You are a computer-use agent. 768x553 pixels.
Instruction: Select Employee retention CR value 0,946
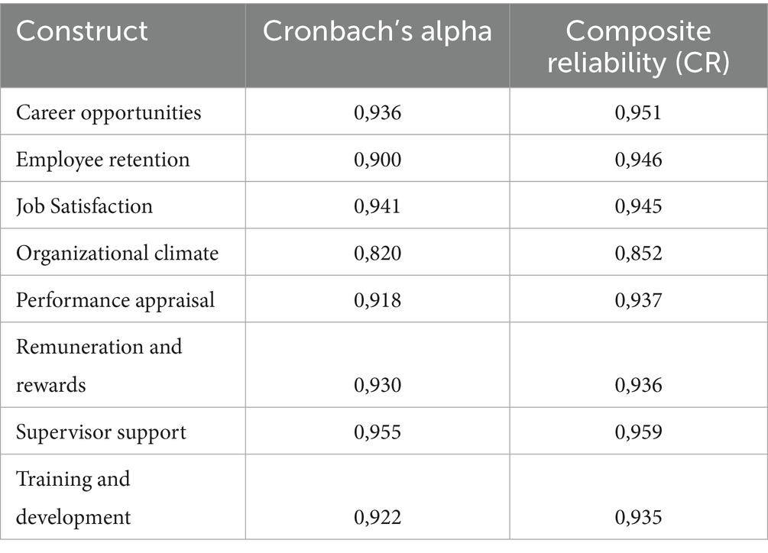point(639,160)
